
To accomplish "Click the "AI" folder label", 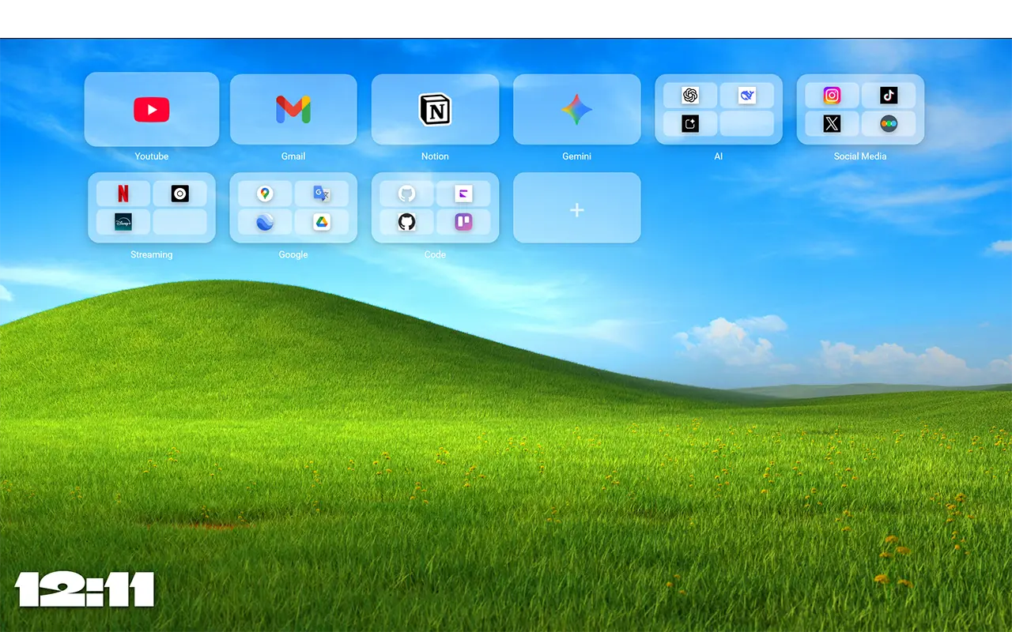I will coord(719,156).
